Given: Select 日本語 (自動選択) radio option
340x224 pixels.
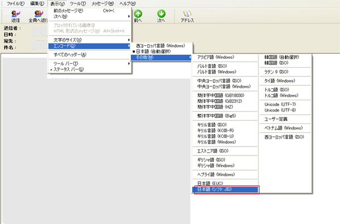Looking at the screenshot, I should coord(161,51).
